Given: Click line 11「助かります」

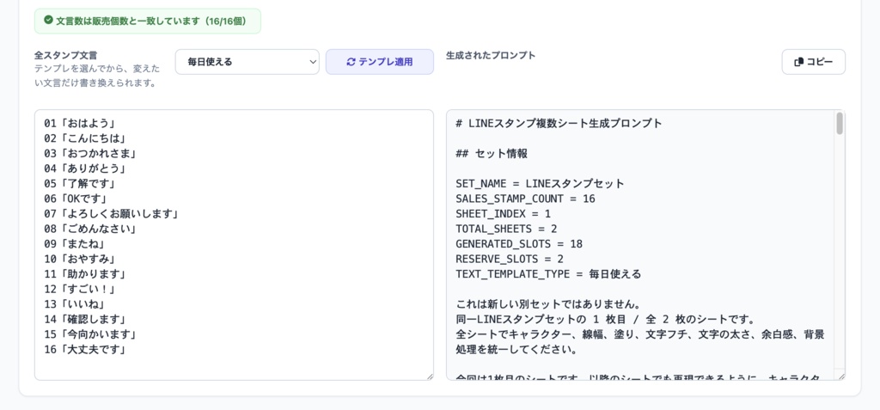Looking at the screenshot, I should [x=84, y=274].
